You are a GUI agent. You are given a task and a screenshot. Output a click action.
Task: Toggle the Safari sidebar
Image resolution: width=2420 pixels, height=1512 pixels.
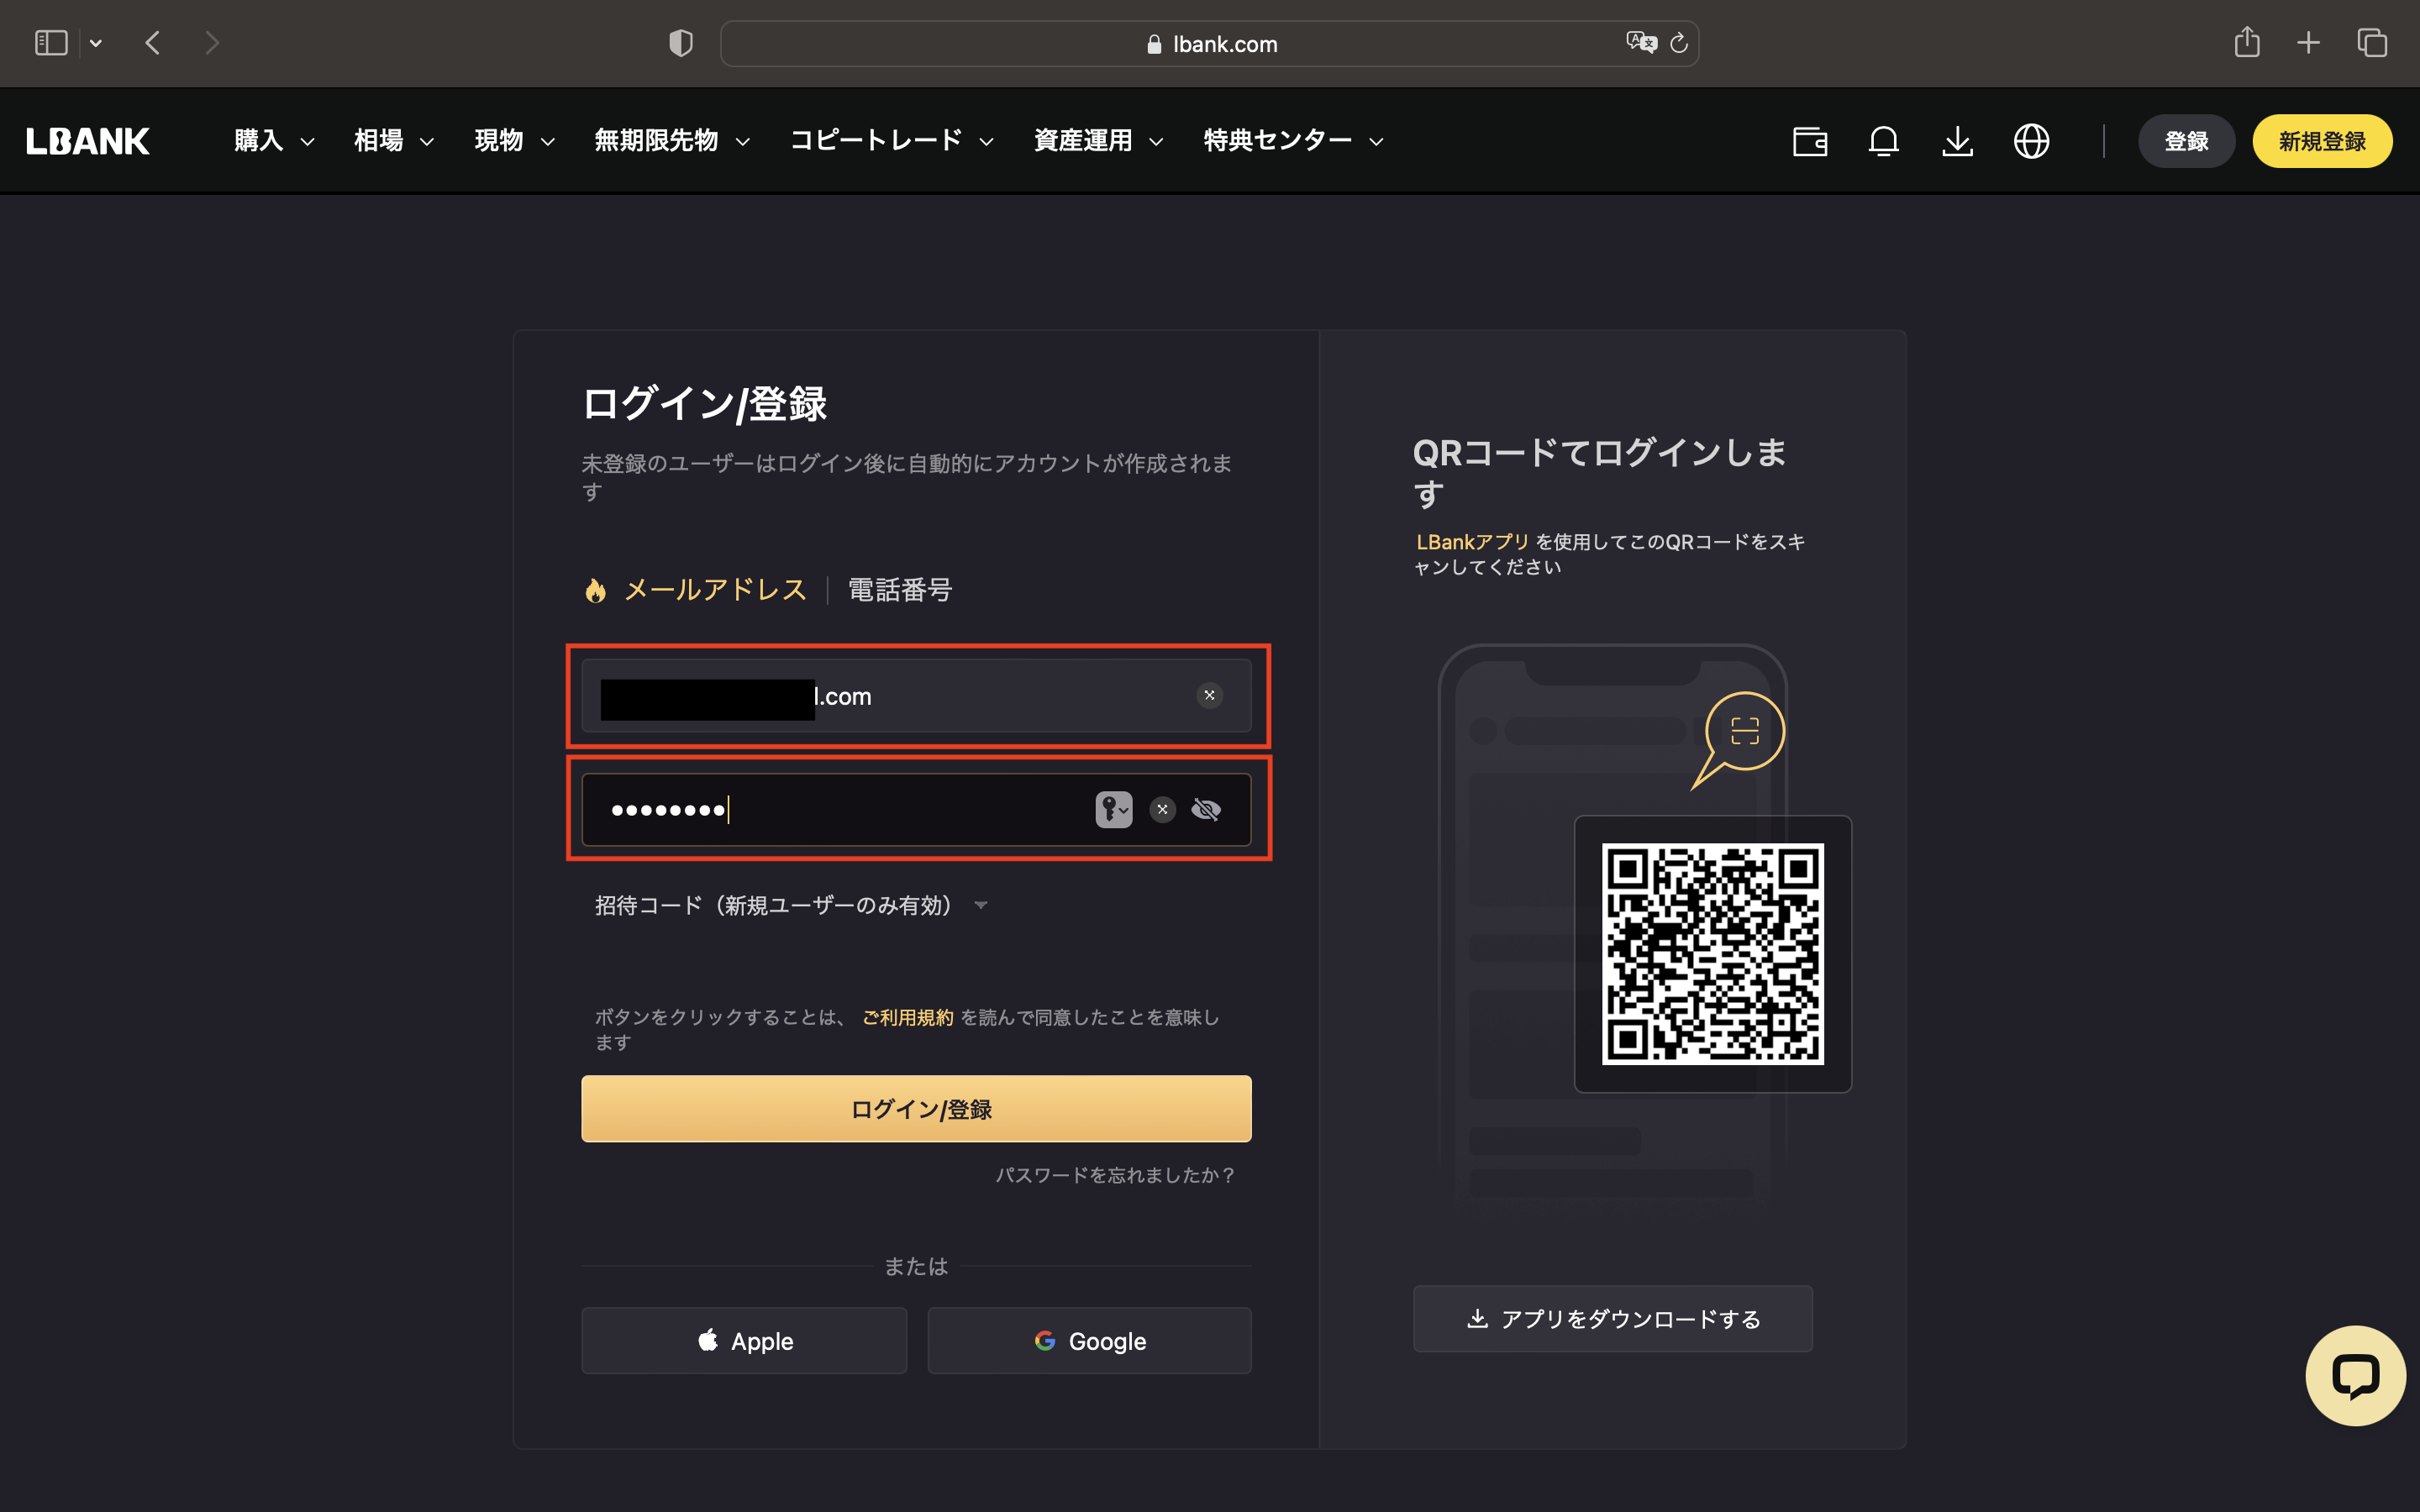(x=50, y=42)
